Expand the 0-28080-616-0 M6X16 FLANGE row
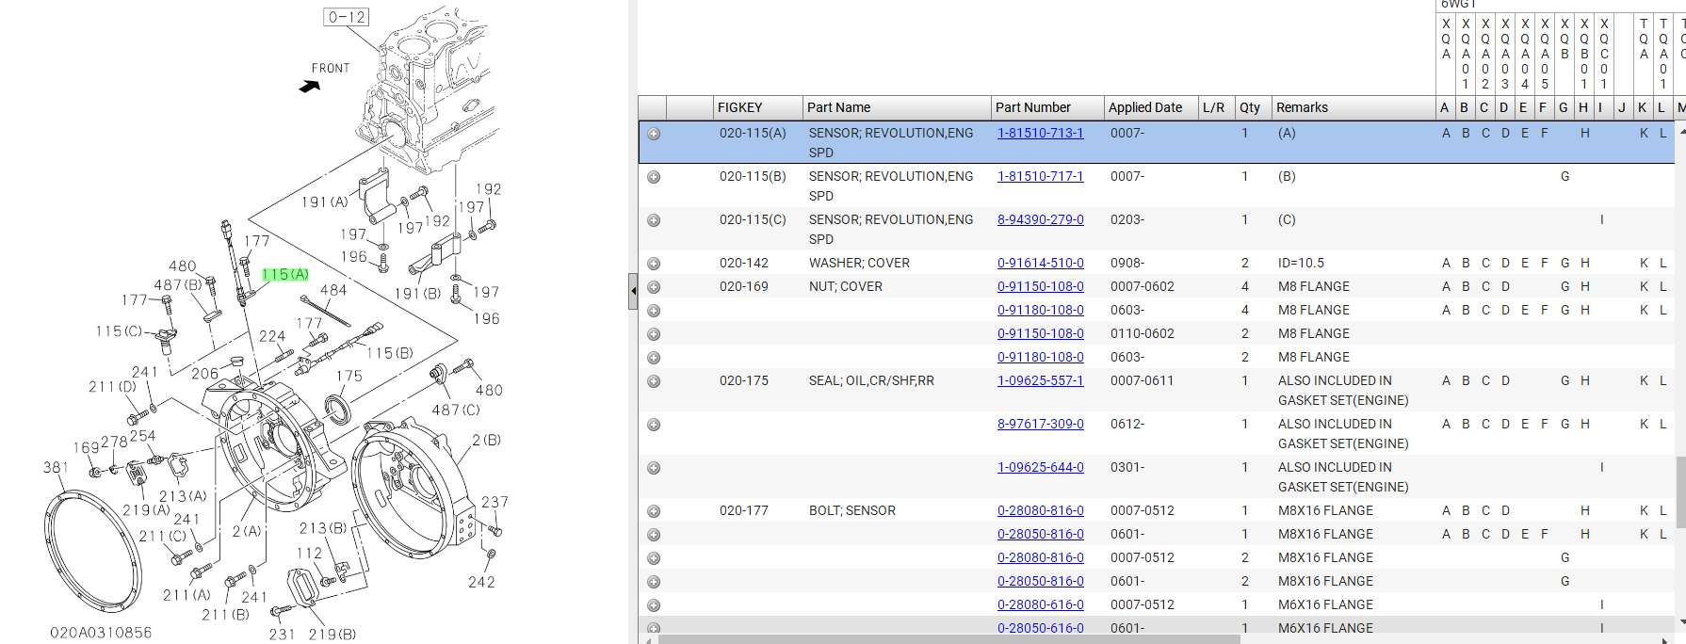 click(x=654, y=605)
